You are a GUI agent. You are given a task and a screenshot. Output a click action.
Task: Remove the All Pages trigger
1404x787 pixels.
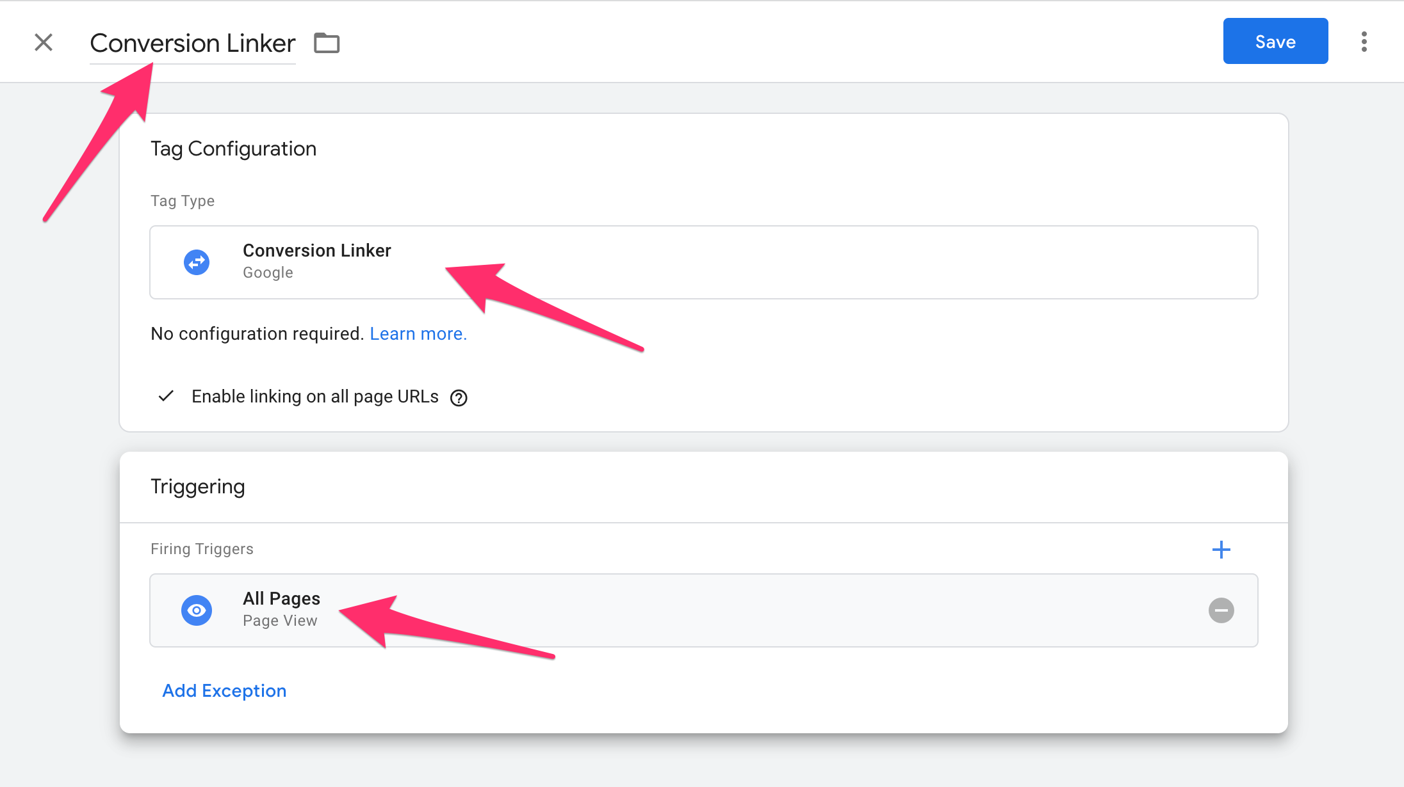(x=1221, y=610)
